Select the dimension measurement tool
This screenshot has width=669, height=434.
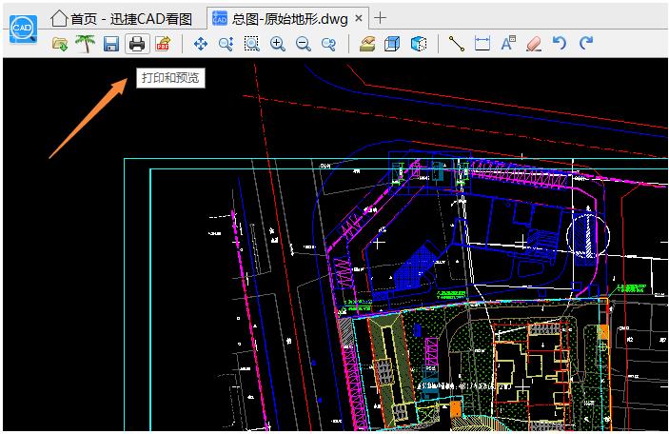pyautogui.click(x=482, y=44)
